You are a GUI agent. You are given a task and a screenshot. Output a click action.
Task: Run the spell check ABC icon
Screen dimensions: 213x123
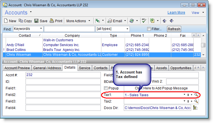[144, 21]
